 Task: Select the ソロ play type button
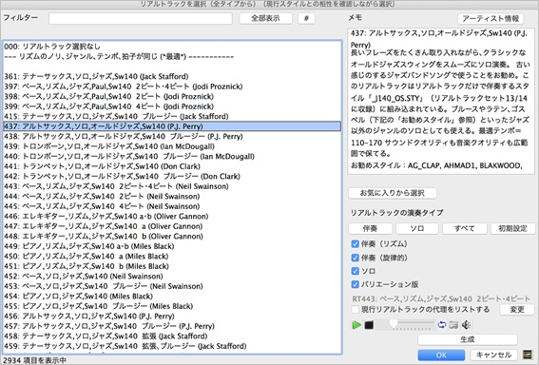pos(417,228)
